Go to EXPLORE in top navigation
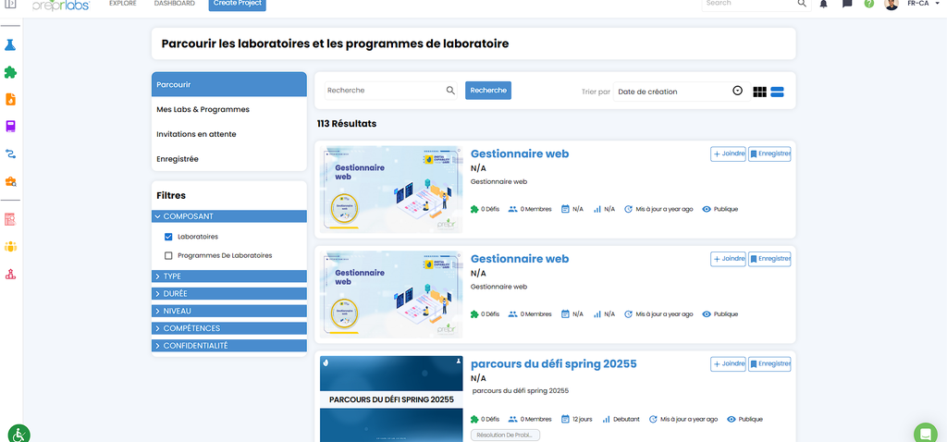This screenshot has height=442, width=947. click(x=123, y=3)
